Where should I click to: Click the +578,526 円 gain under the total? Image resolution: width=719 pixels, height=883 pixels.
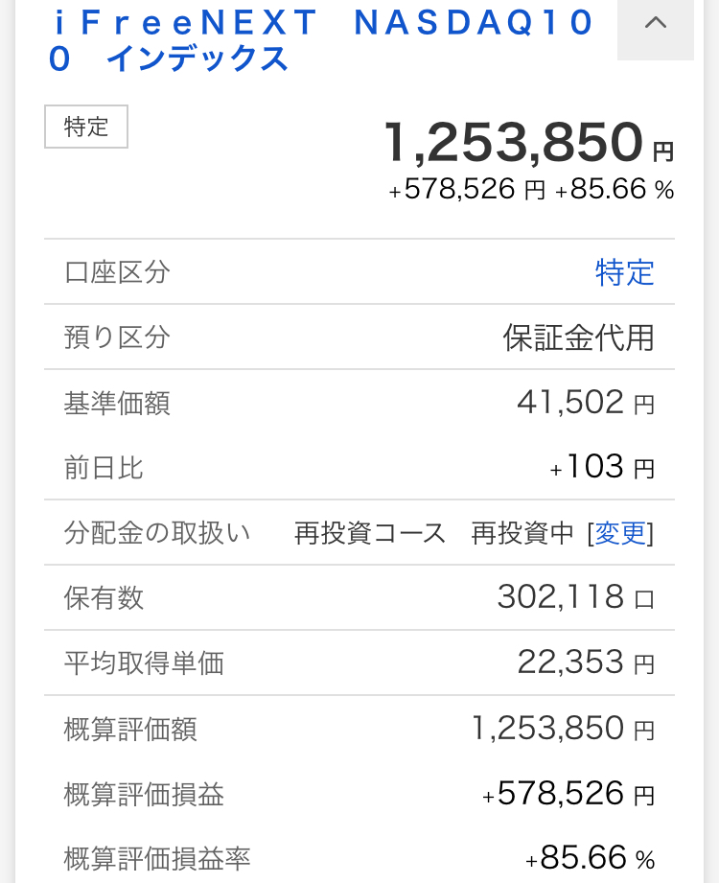[x=466, y=190]
